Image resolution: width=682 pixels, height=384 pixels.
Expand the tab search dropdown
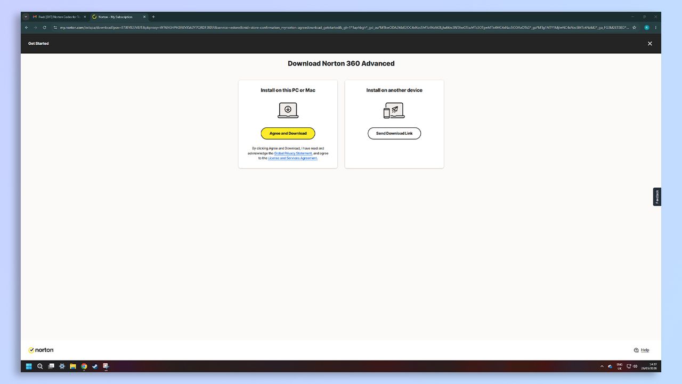tap(26, 17)
